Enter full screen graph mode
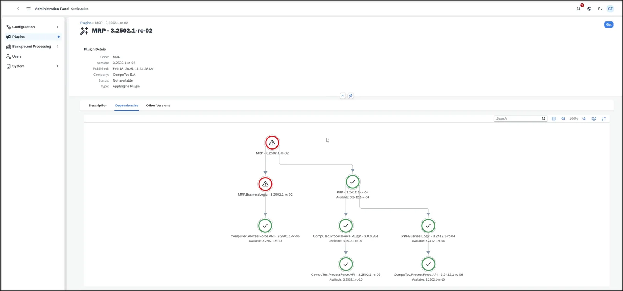The width and height of the screenshot is (623, 291). pyautogui.click(x=604, y=118)
